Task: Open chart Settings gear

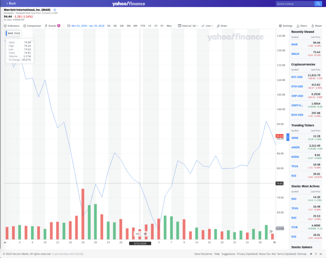Action: pos(286,26)
